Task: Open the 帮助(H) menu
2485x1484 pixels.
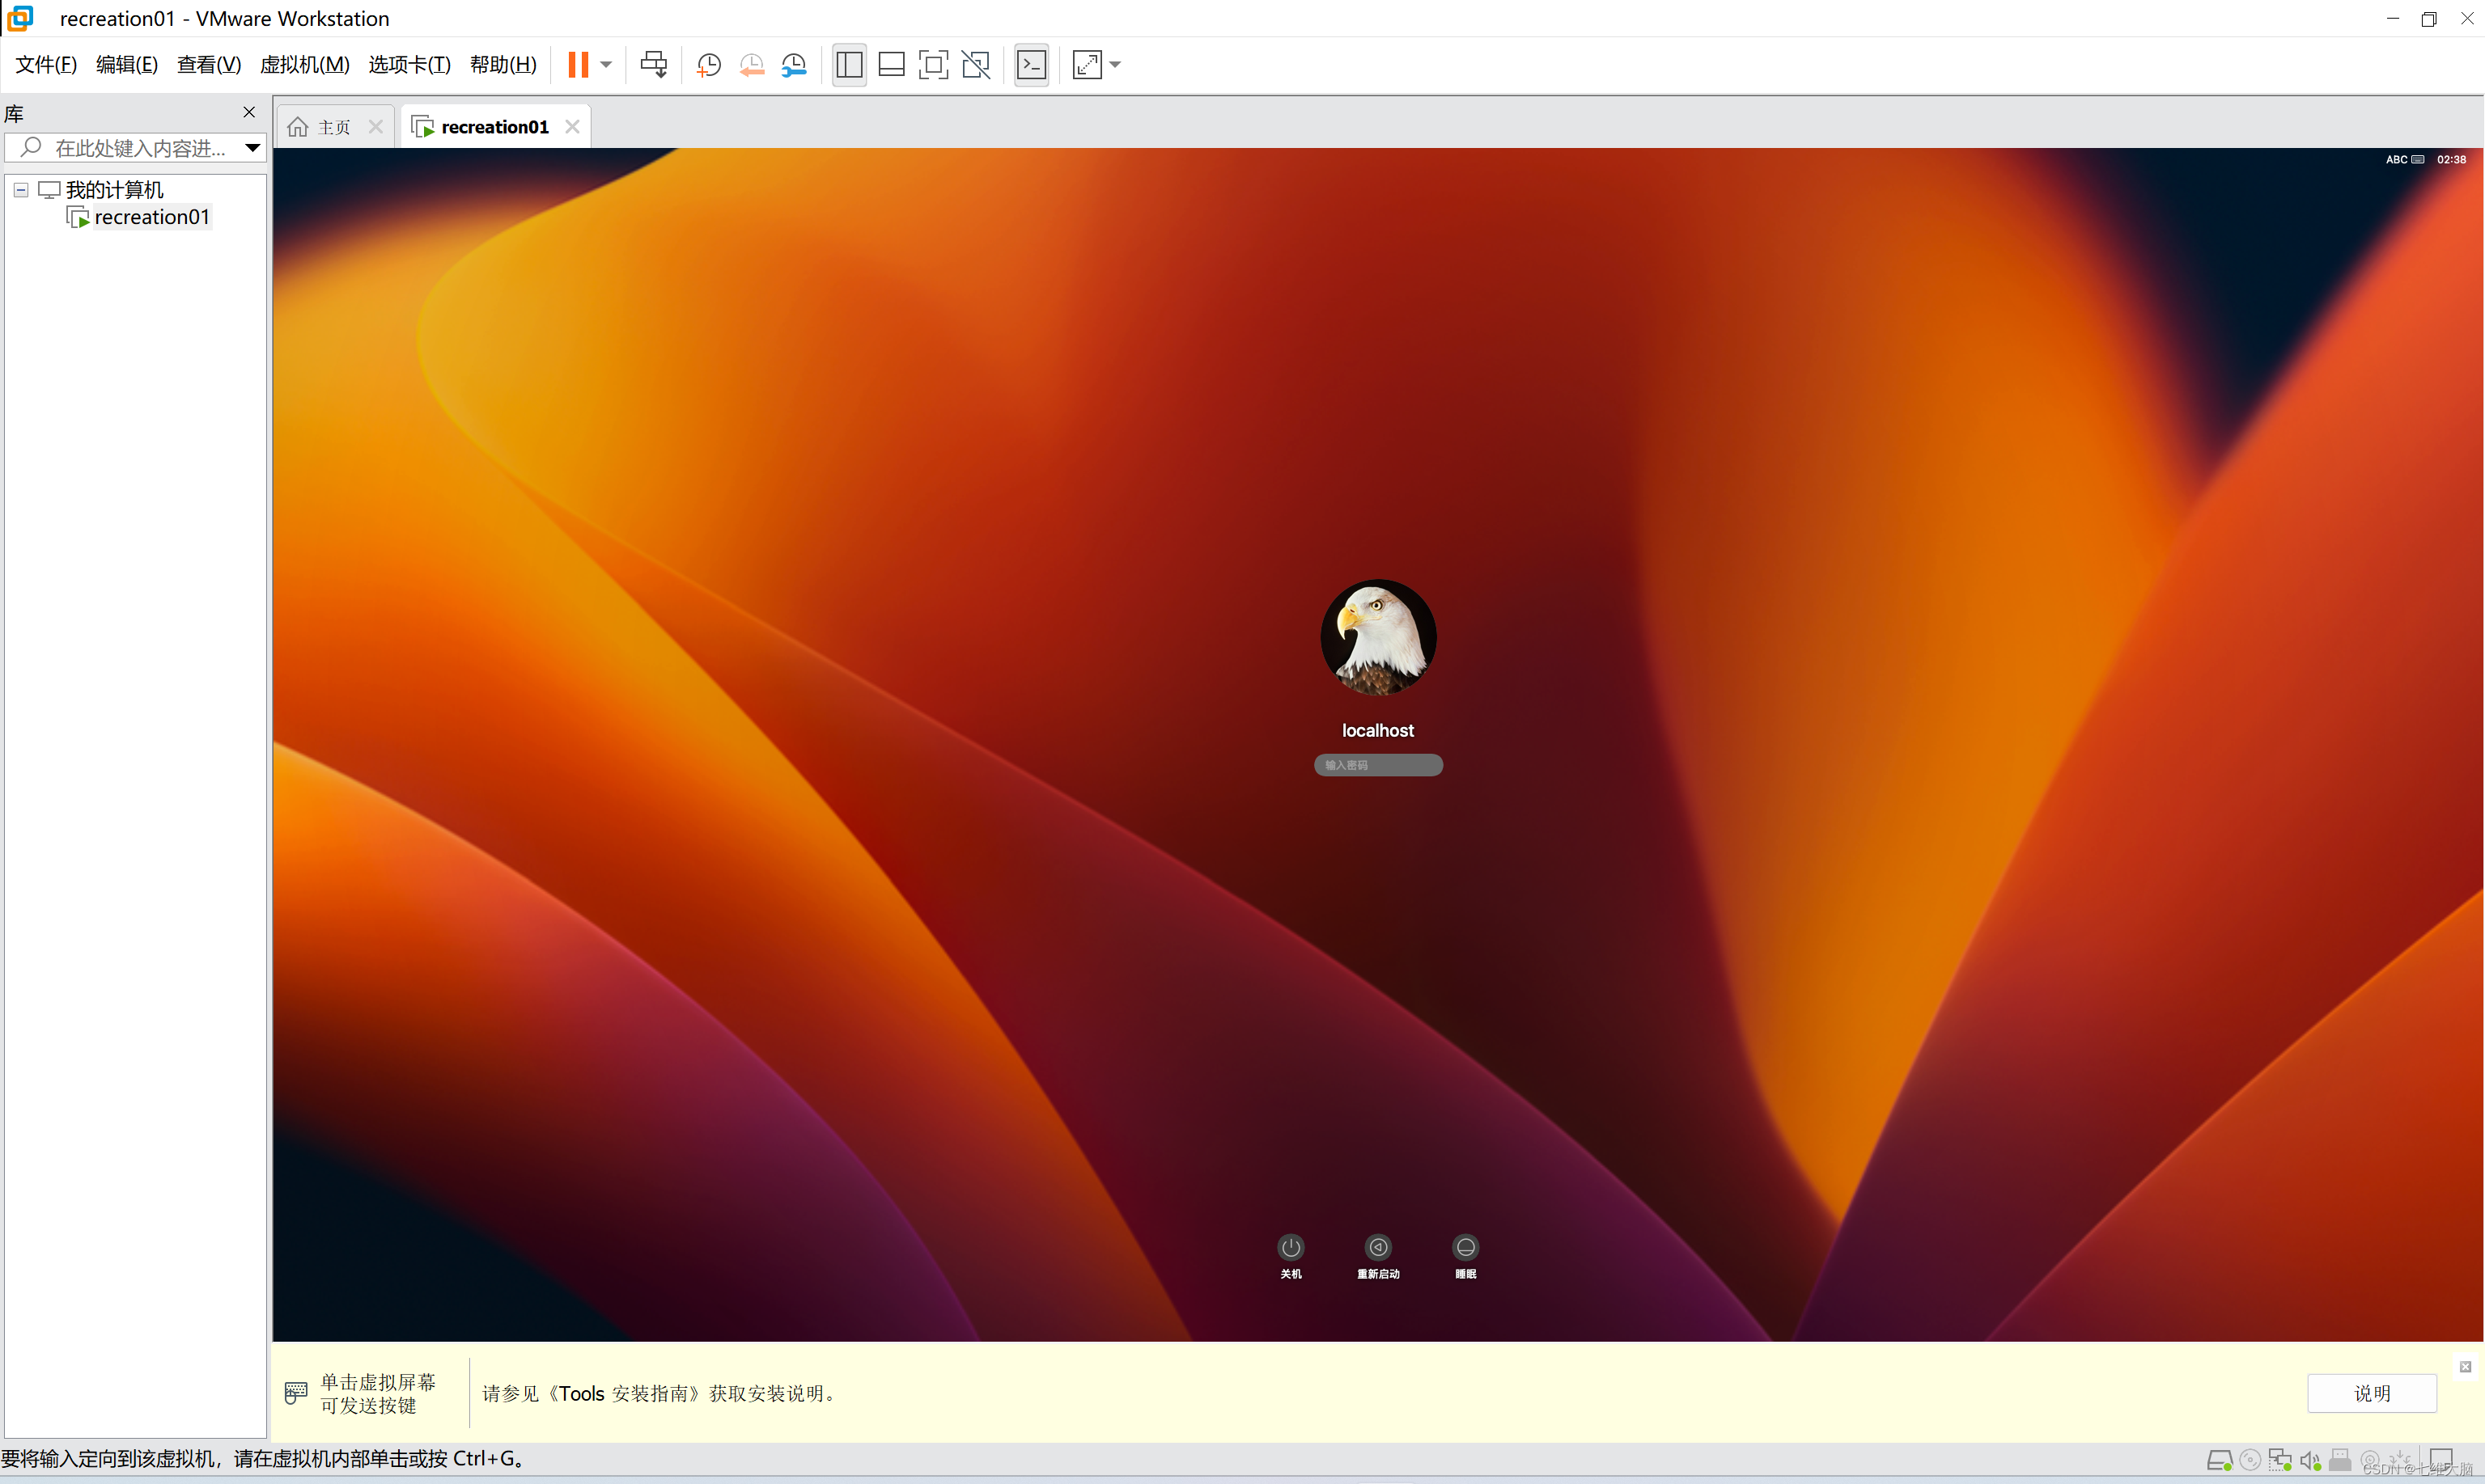Action: click(x=503, y=65)
